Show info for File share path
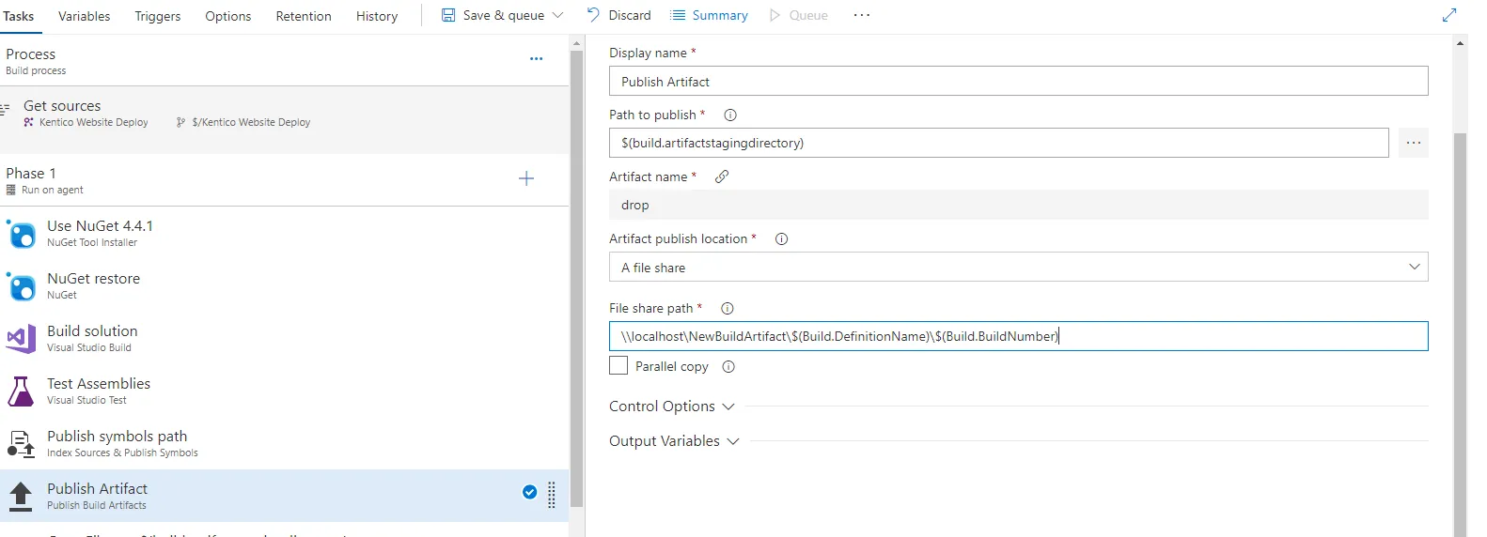Viewport: 1487px width, 537px height. coord(728,309)
